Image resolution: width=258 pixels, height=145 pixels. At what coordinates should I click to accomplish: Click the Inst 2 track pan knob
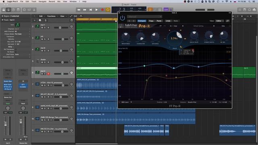click(x=72, y=72)
